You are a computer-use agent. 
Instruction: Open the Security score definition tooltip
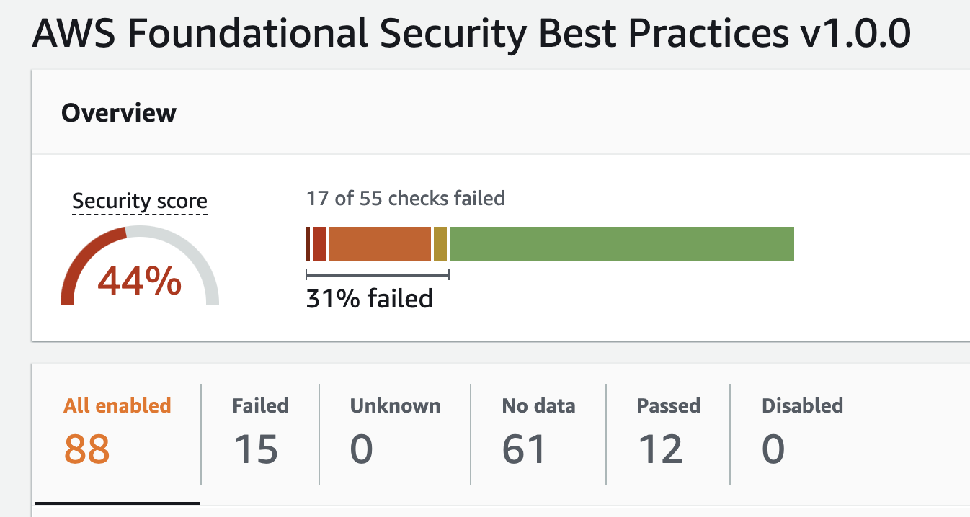coord(138,201)
